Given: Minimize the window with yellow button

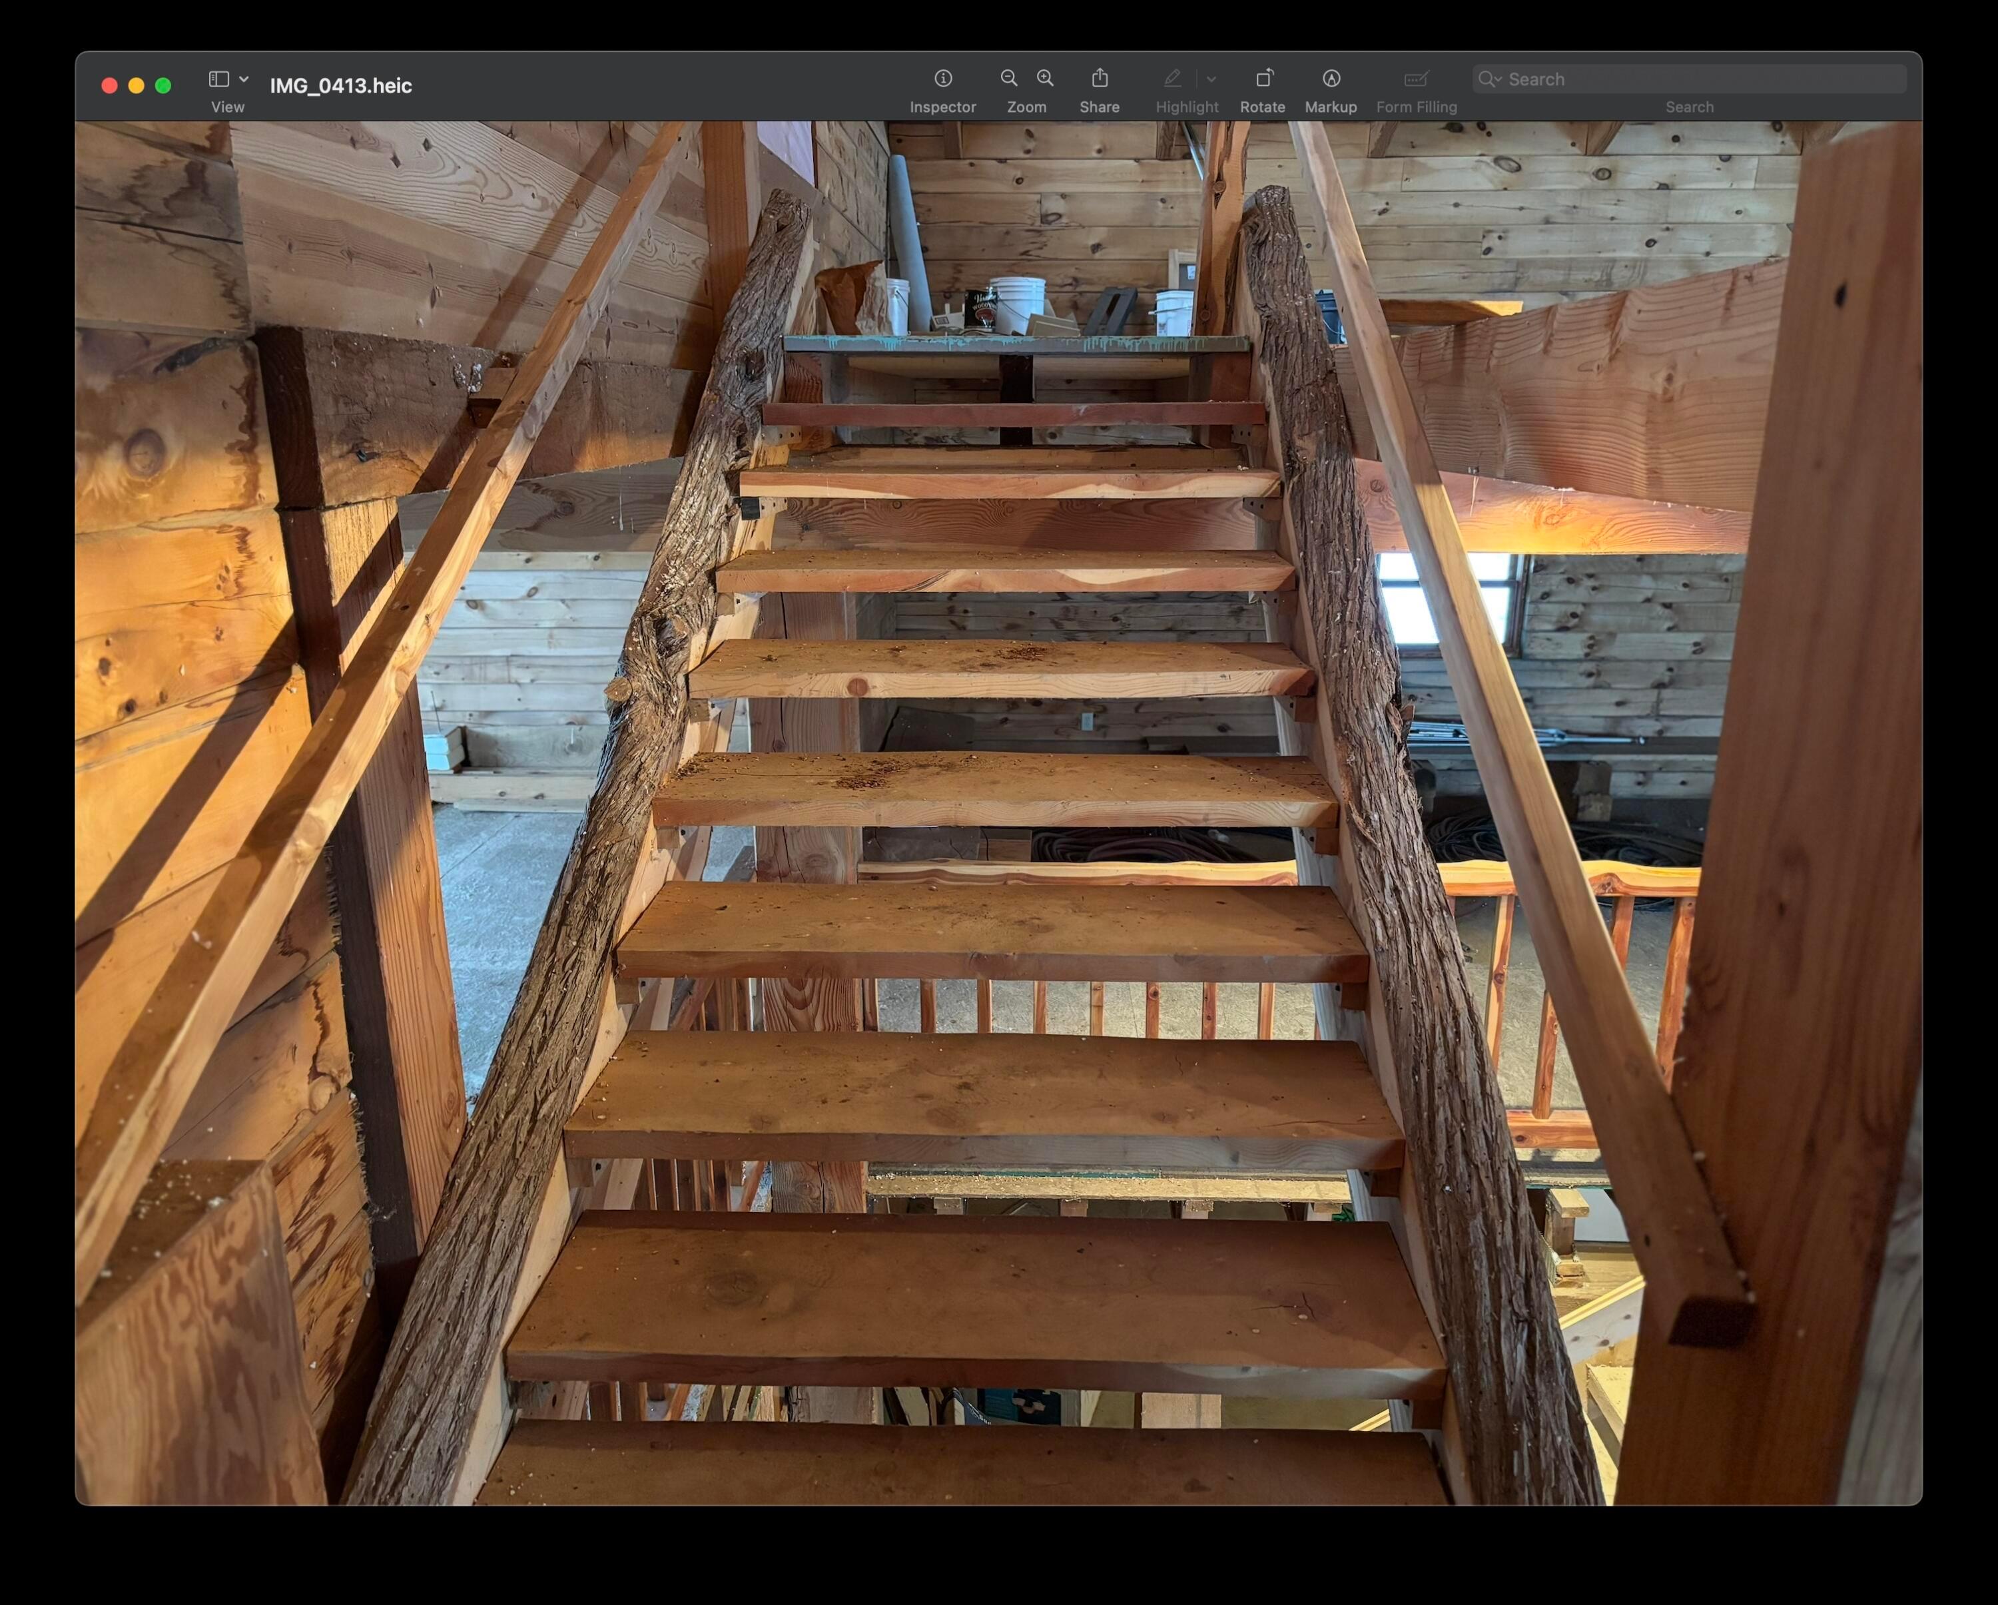Looking at the screenshot, I should 137,86.
